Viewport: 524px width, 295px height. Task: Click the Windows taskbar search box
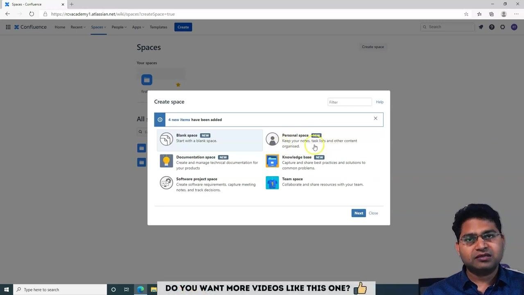pos(60,290)
